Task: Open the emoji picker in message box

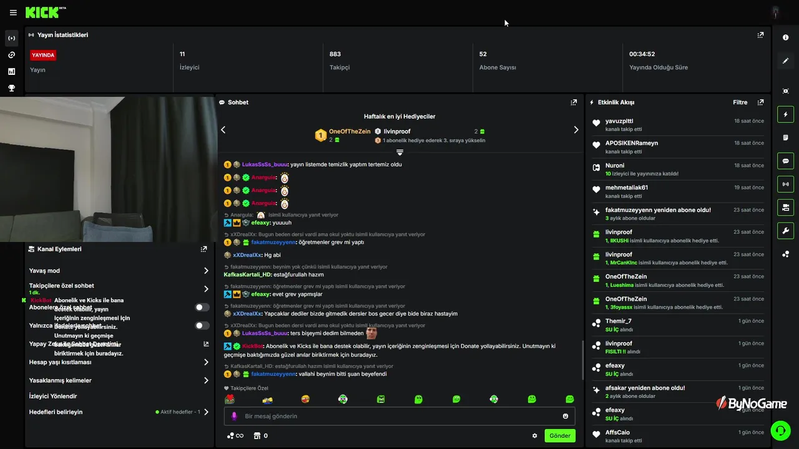Action: (x=566, y=416)
